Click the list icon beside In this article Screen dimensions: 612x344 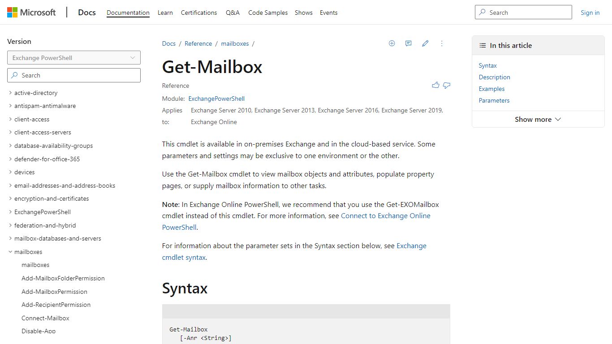(x=483, y=45)
